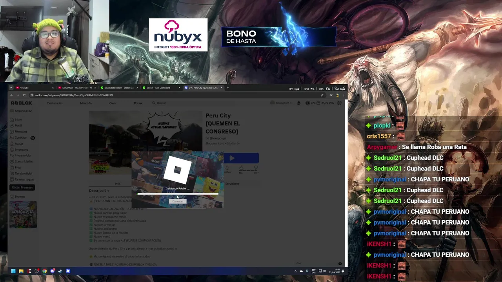Open Perfil in Roblox sidebar

16,125
